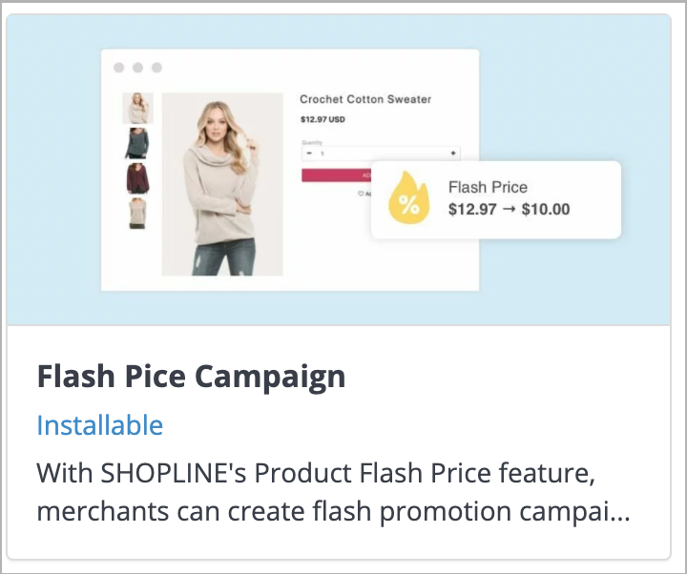Select the teal sweater thumbnail
The image size is (687, 574).
pyautogui.click(x=137, y=143)
